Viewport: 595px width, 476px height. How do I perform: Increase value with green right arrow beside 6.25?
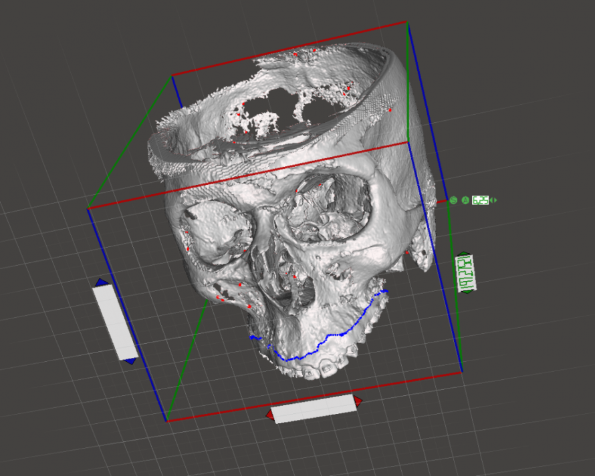tap(495, 200)
